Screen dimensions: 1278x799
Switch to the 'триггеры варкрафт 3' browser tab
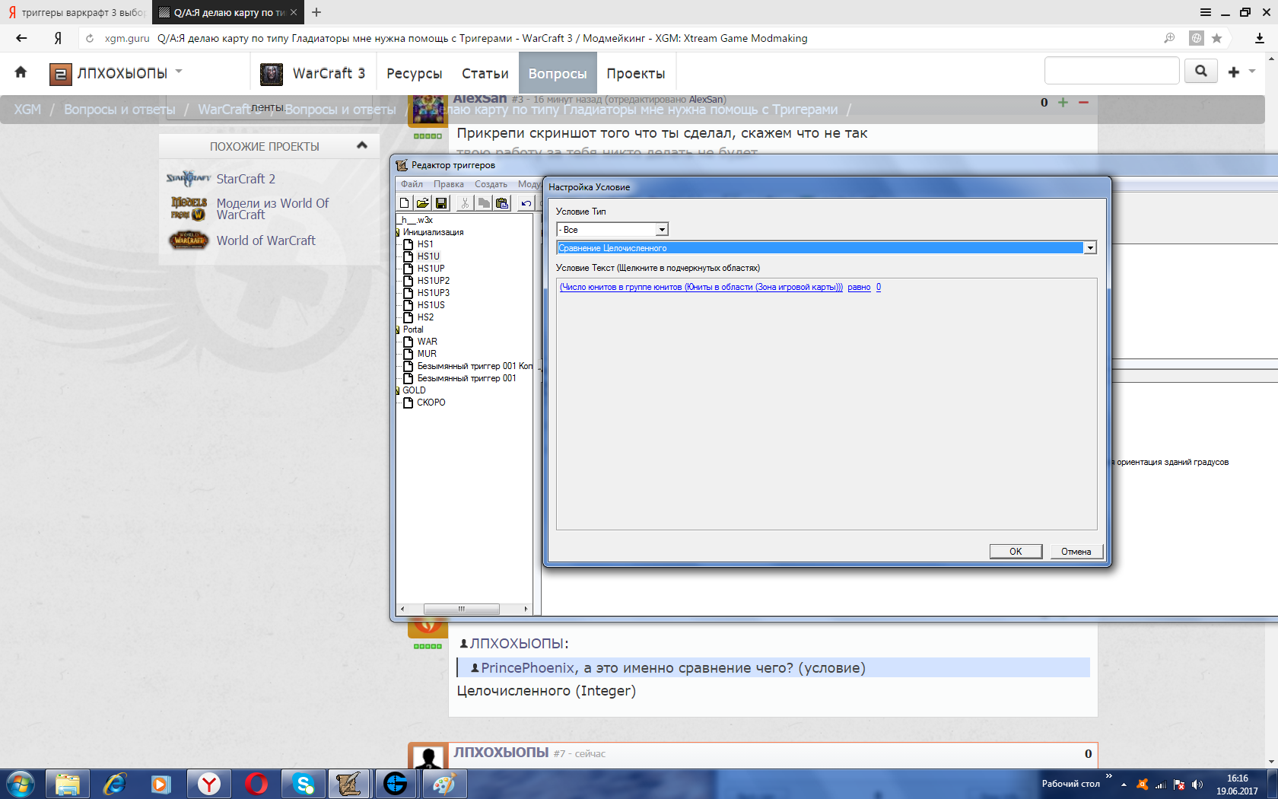(x=76, y=12)
